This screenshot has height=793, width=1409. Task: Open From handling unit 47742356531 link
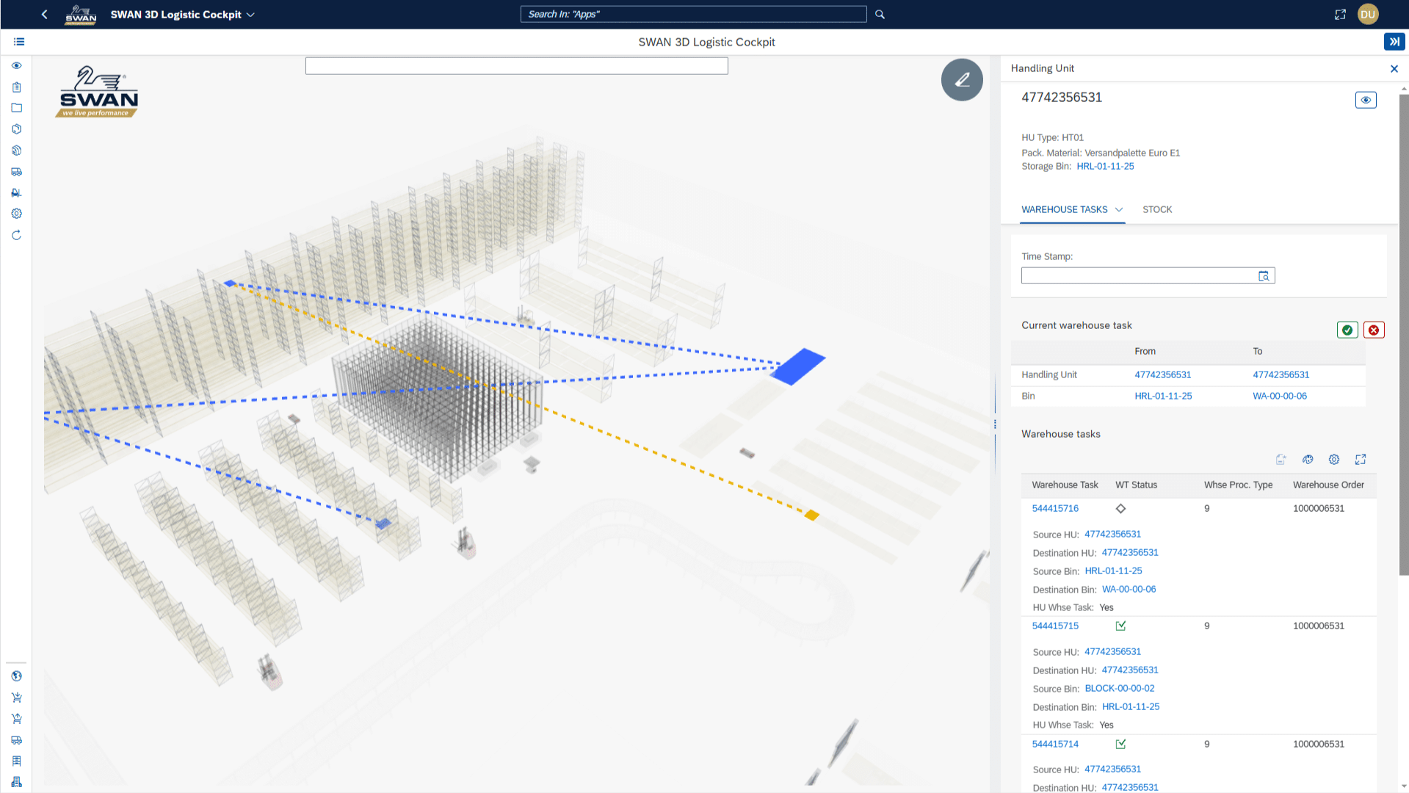pyautogui.click(x=1162, y=374)
